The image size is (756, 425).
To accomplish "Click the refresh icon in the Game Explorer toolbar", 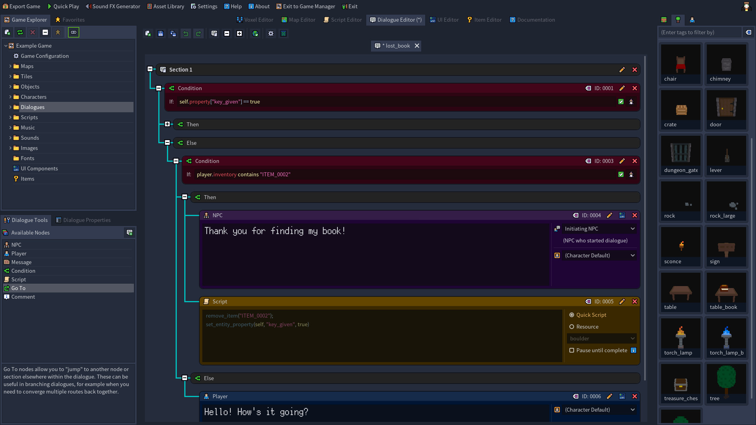I will (20, 32).
